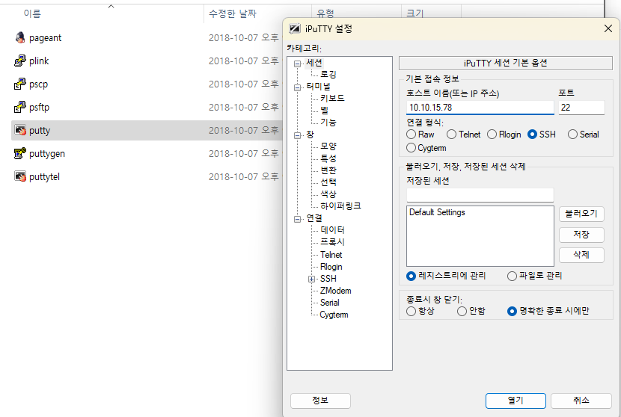This screenshot has height=417, width=621.
Task: Select the puttygen file name
Action: click(x=46, y=153)
